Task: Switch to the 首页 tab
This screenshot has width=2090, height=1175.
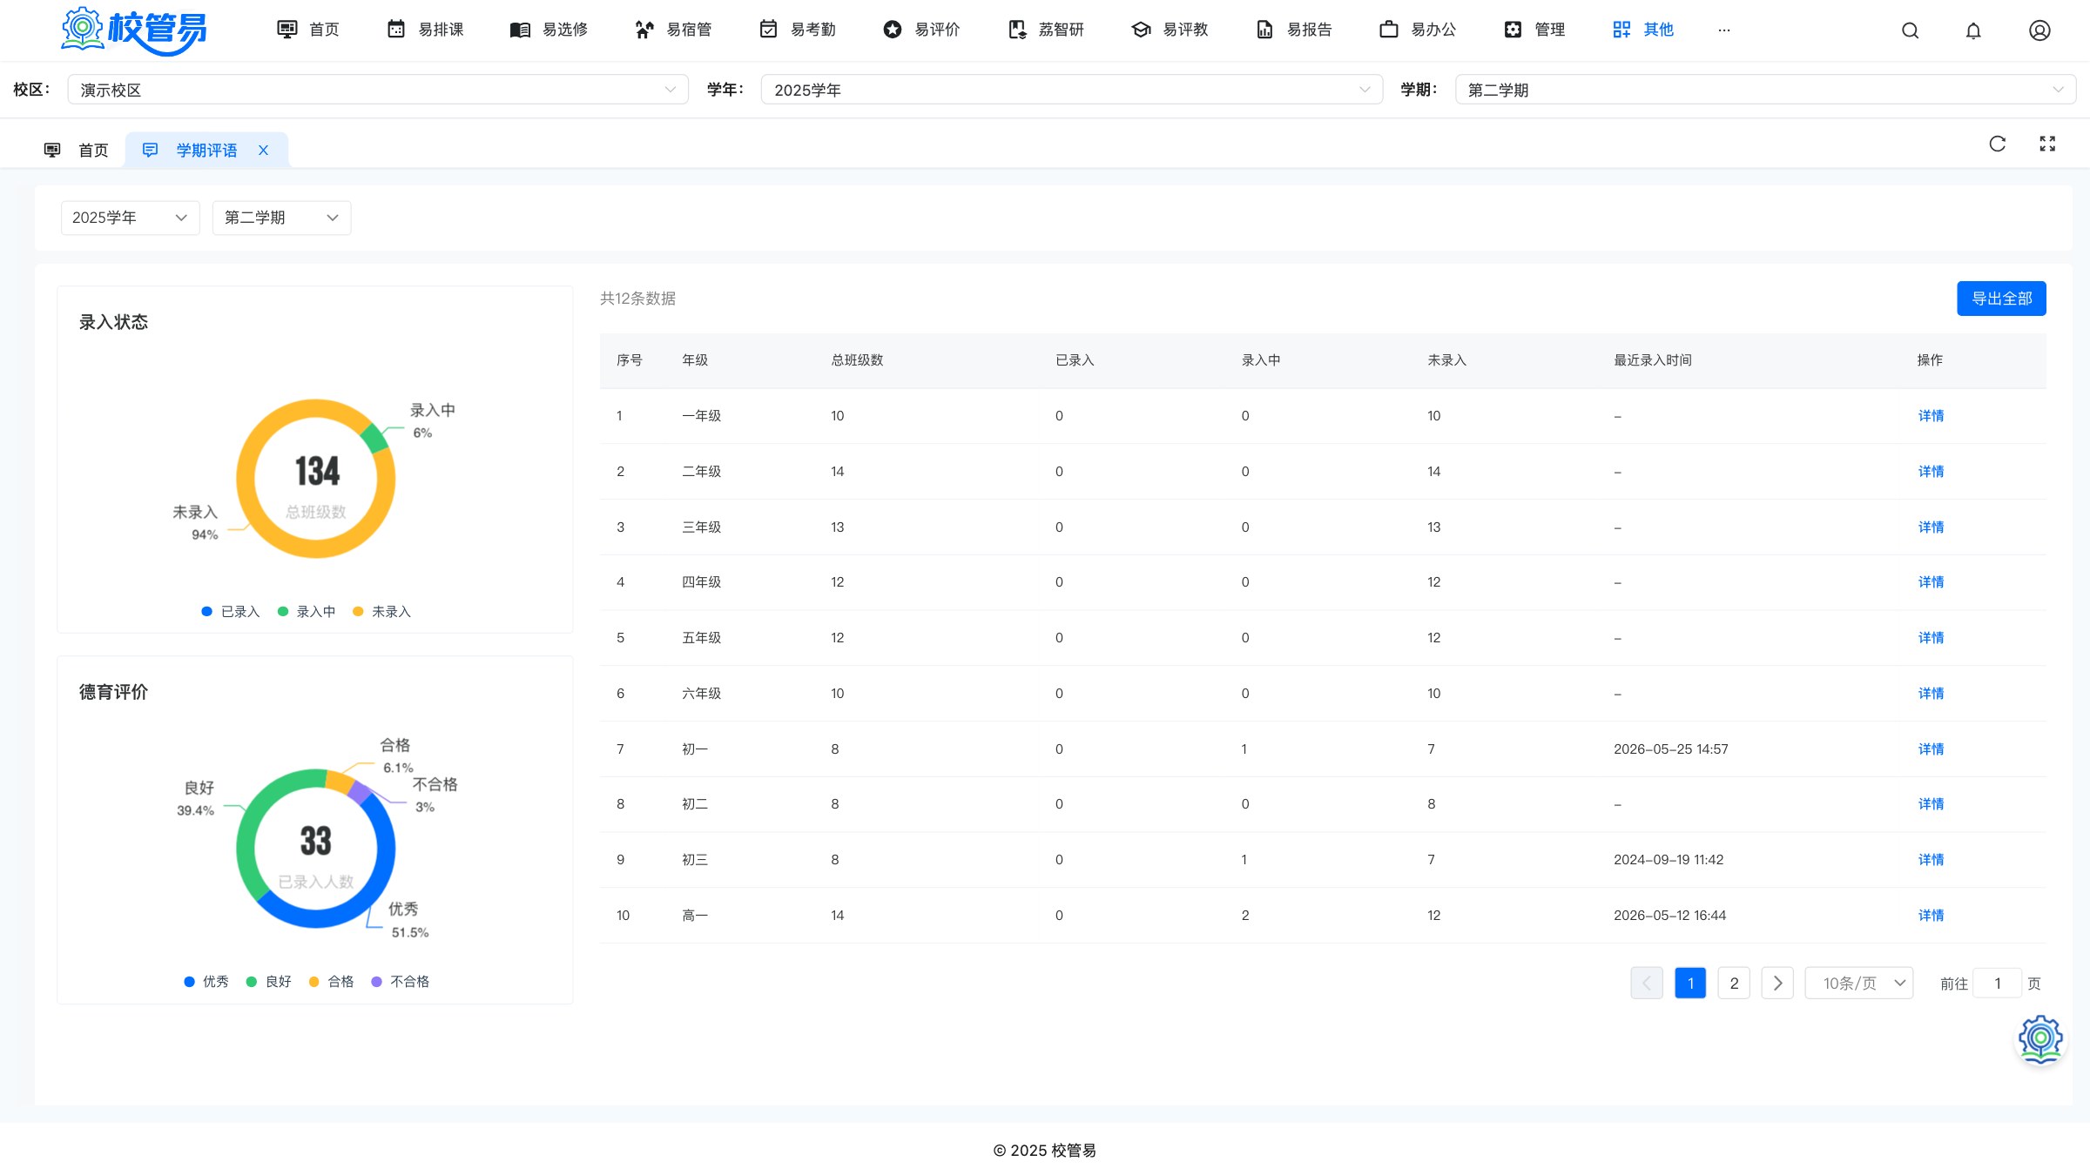Action: (77, 151)
